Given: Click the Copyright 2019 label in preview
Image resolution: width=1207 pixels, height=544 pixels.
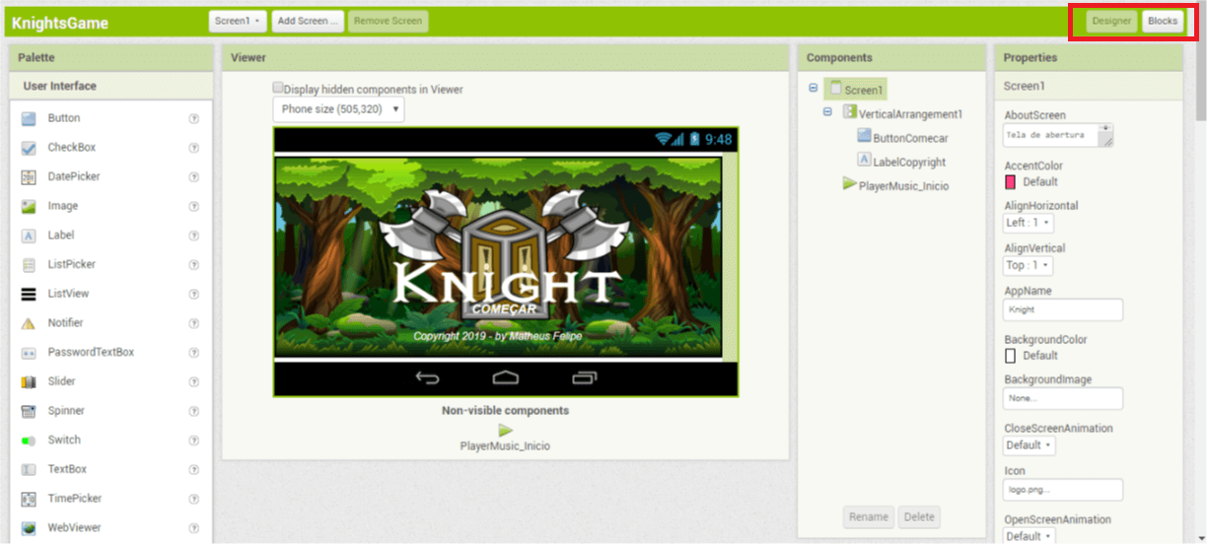Looking at the screenshot, I should 498,336.
